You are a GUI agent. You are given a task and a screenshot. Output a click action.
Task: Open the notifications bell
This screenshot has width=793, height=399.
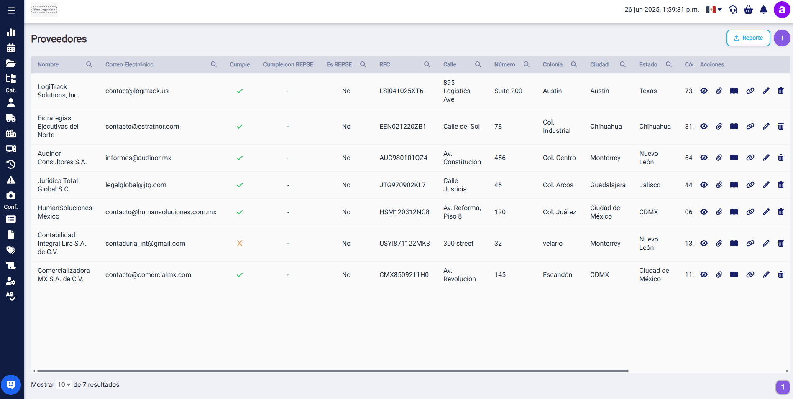pos(764,10)
